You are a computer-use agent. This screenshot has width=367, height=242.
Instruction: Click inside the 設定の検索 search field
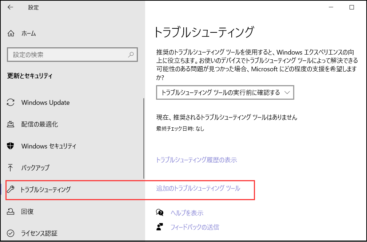click(x=65, y=55)
